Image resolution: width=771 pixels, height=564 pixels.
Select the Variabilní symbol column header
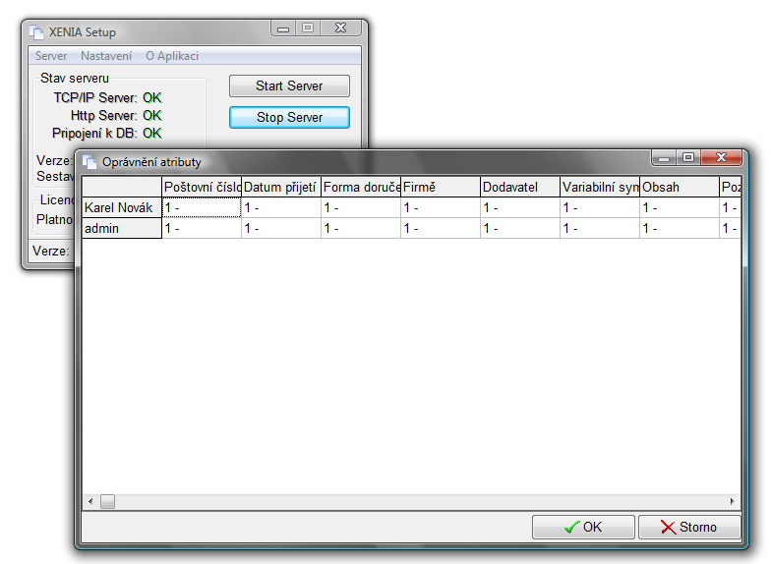coord(600,187)
